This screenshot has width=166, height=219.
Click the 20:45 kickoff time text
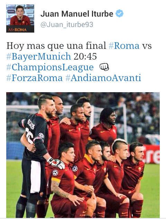click(x=85, y=56)
